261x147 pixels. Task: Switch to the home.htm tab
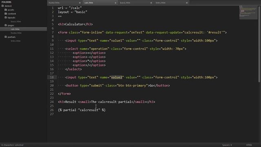[x=54, y=3]
